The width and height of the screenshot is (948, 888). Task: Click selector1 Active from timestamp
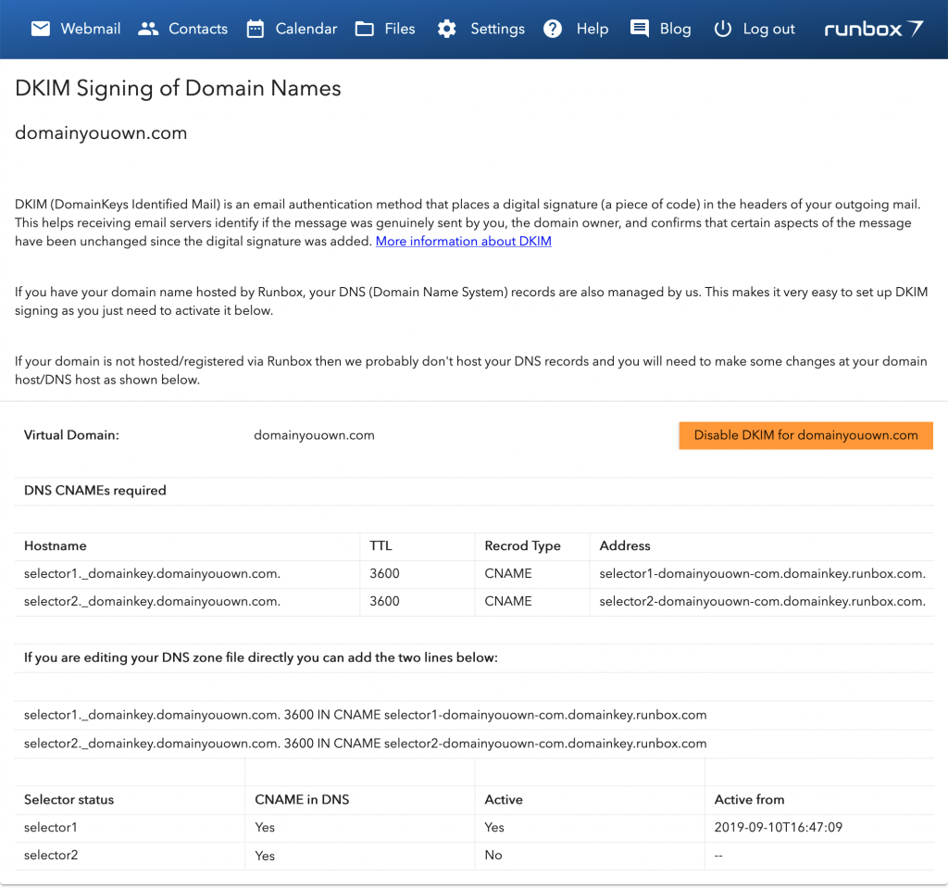click(x=778, y=827)
